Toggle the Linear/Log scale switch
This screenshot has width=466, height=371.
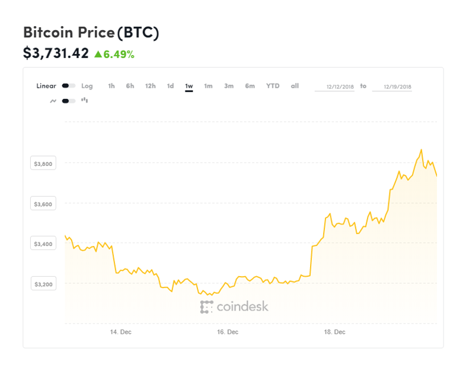pyautogui.click(x=68, y=86)
